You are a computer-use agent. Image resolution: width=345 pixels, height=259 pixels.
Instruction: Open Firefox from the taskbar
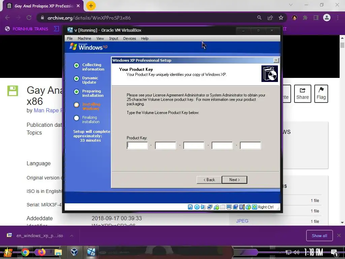pyautogui.click(x=42, y=252)
